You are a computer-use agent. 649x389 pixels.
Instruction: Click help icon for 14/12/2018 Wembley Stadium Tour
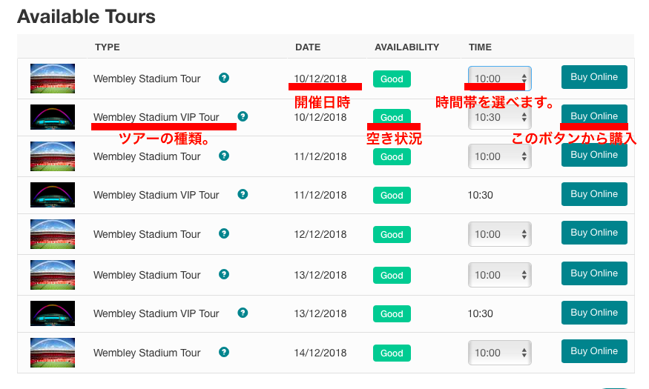[224, 352]
